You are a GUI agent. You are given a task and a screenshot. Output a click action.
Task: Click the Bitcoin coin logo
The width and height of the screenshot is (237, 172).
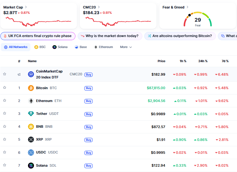(31, 88)
